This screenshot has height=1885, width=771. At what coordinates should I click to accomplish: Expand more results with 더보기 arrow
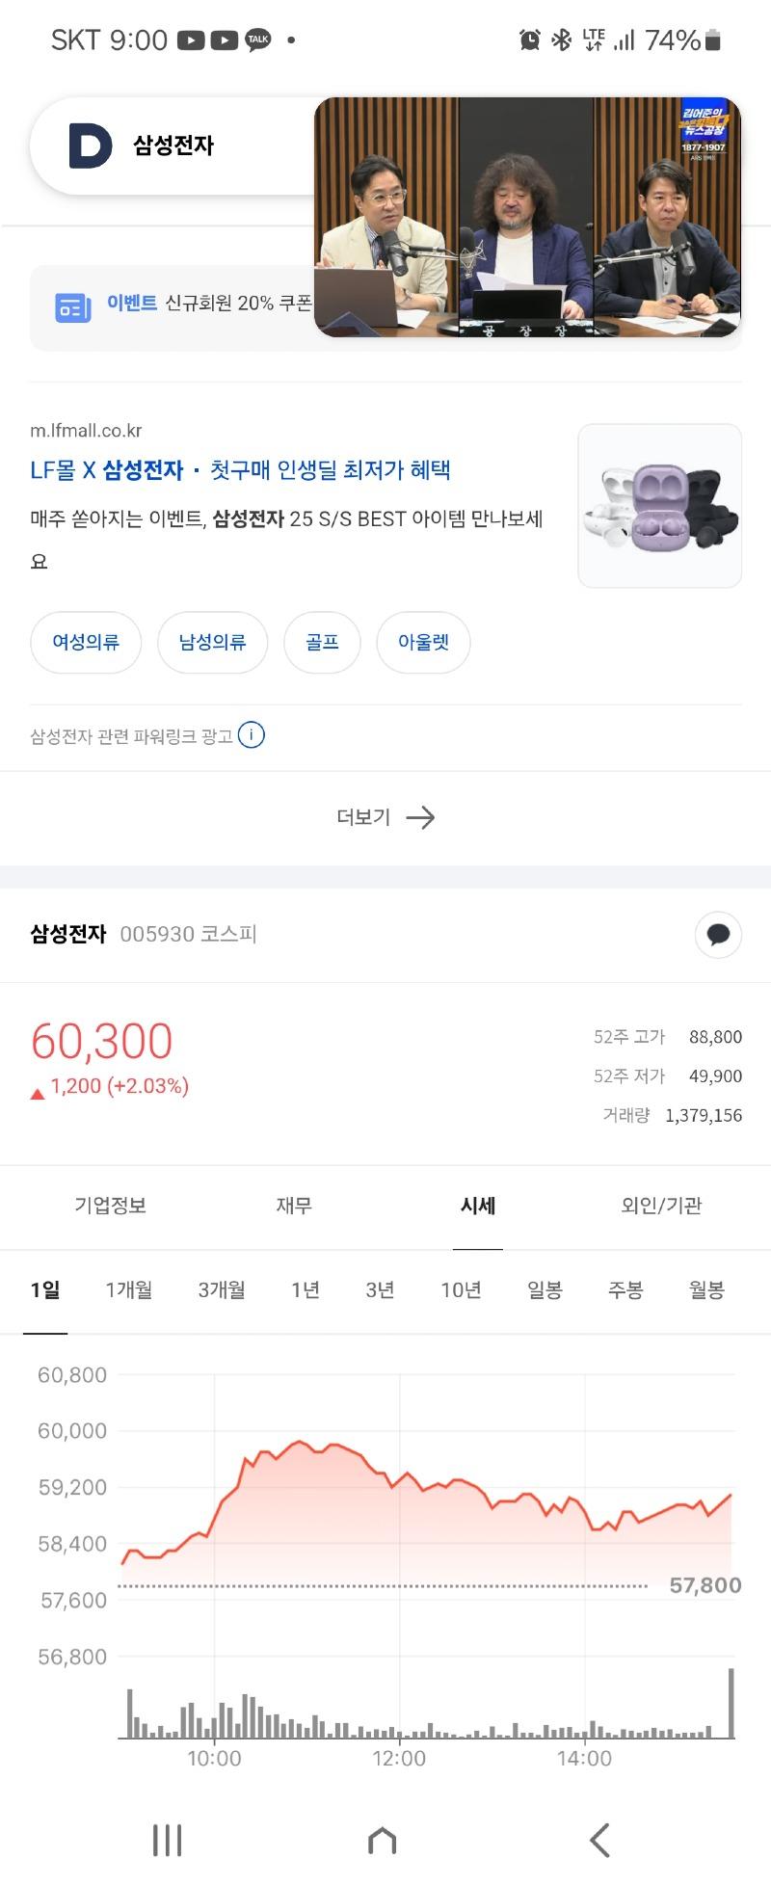click(385, 817)
